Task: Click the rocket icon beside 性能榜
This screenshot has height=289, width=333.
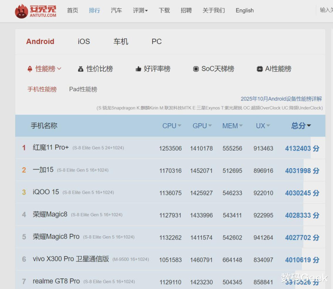Action: [x=30, y=69]
